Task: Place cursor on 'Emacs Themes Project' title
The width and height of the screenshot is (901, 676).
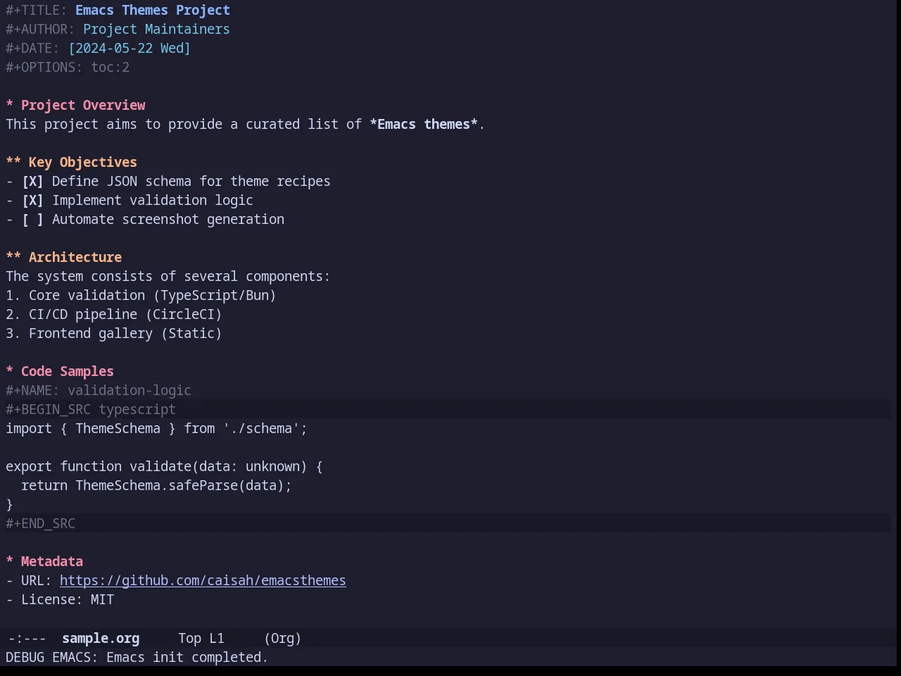Action: click(x=153, y=10)
